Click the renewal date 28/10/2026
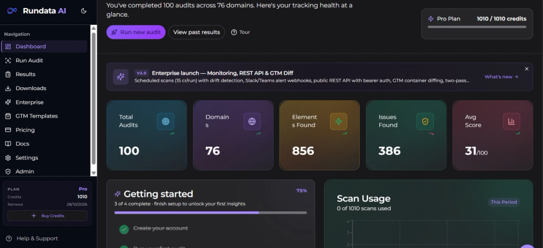543x248 pixels. tap(77, 205)
